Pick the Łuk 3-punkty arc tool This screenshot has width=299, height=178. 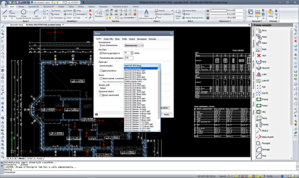point(36,14)
